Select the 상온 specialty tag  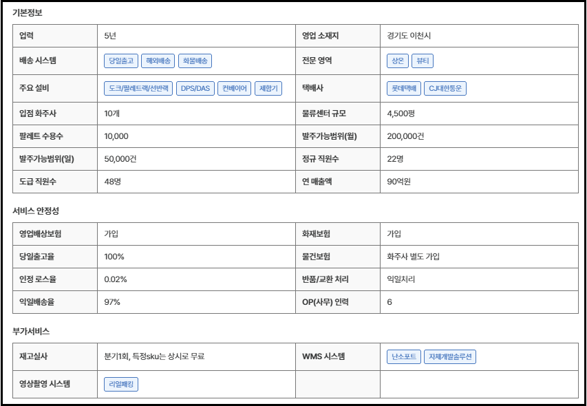397,61
